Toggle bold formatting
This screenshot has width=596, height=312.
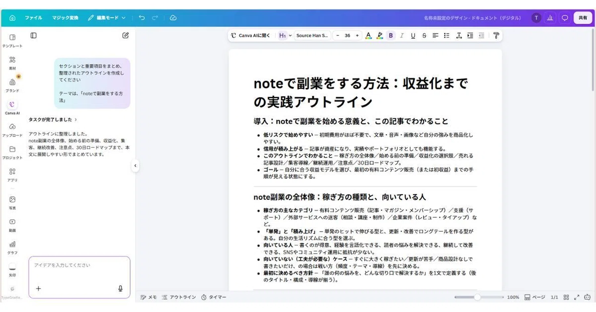[x=391, y=36]
